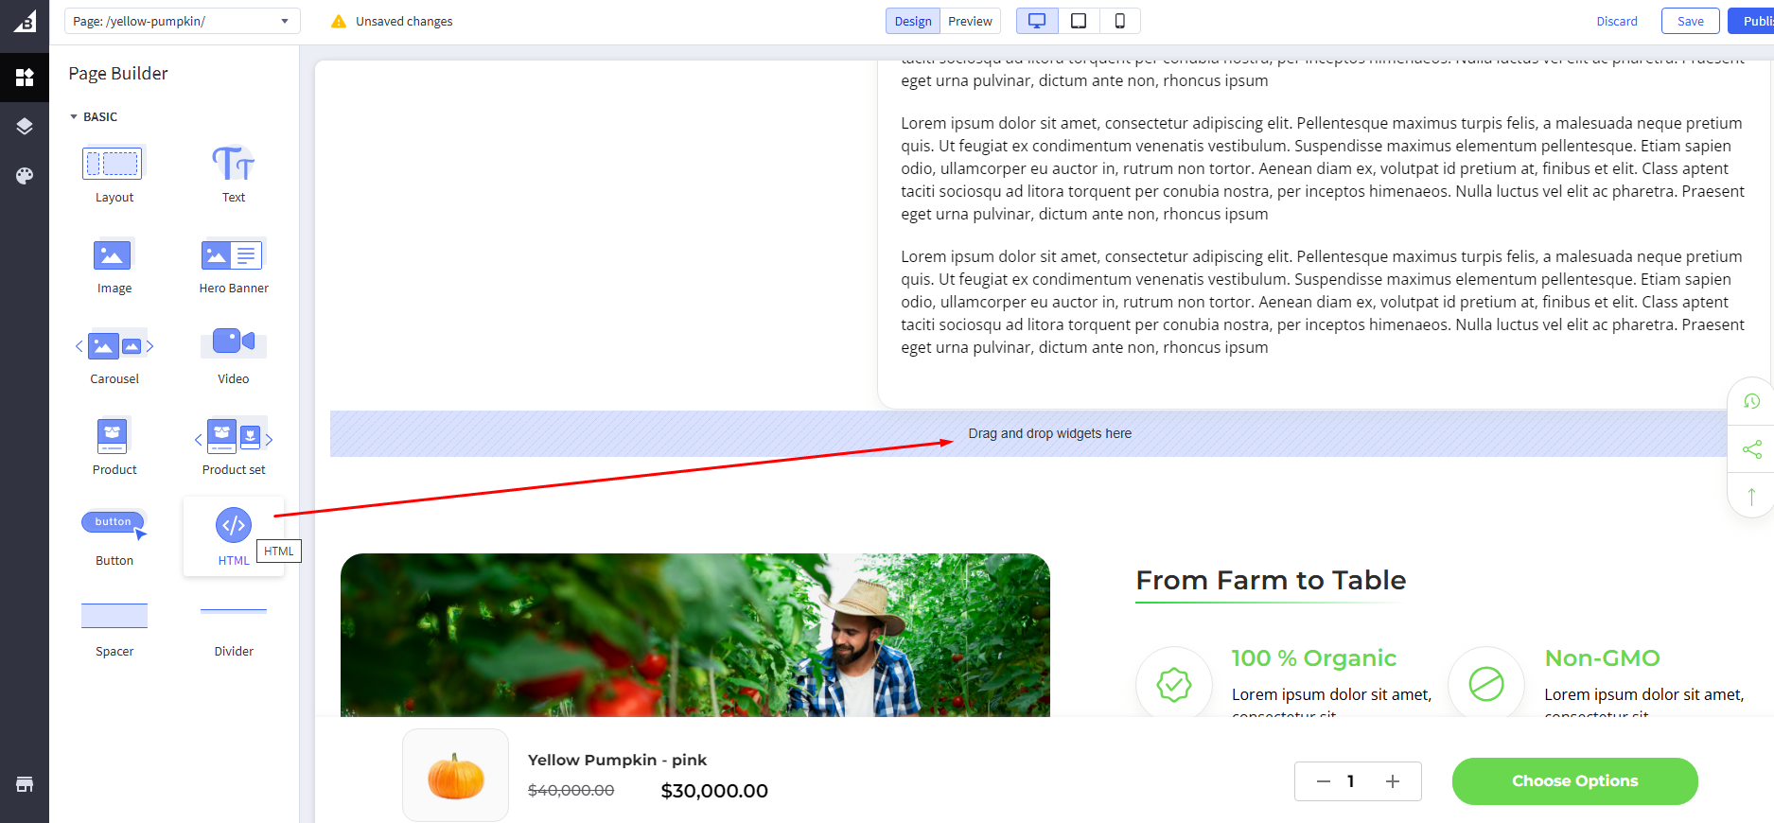
Task: Open the theme styles palette icon
Action: (25, 175)
